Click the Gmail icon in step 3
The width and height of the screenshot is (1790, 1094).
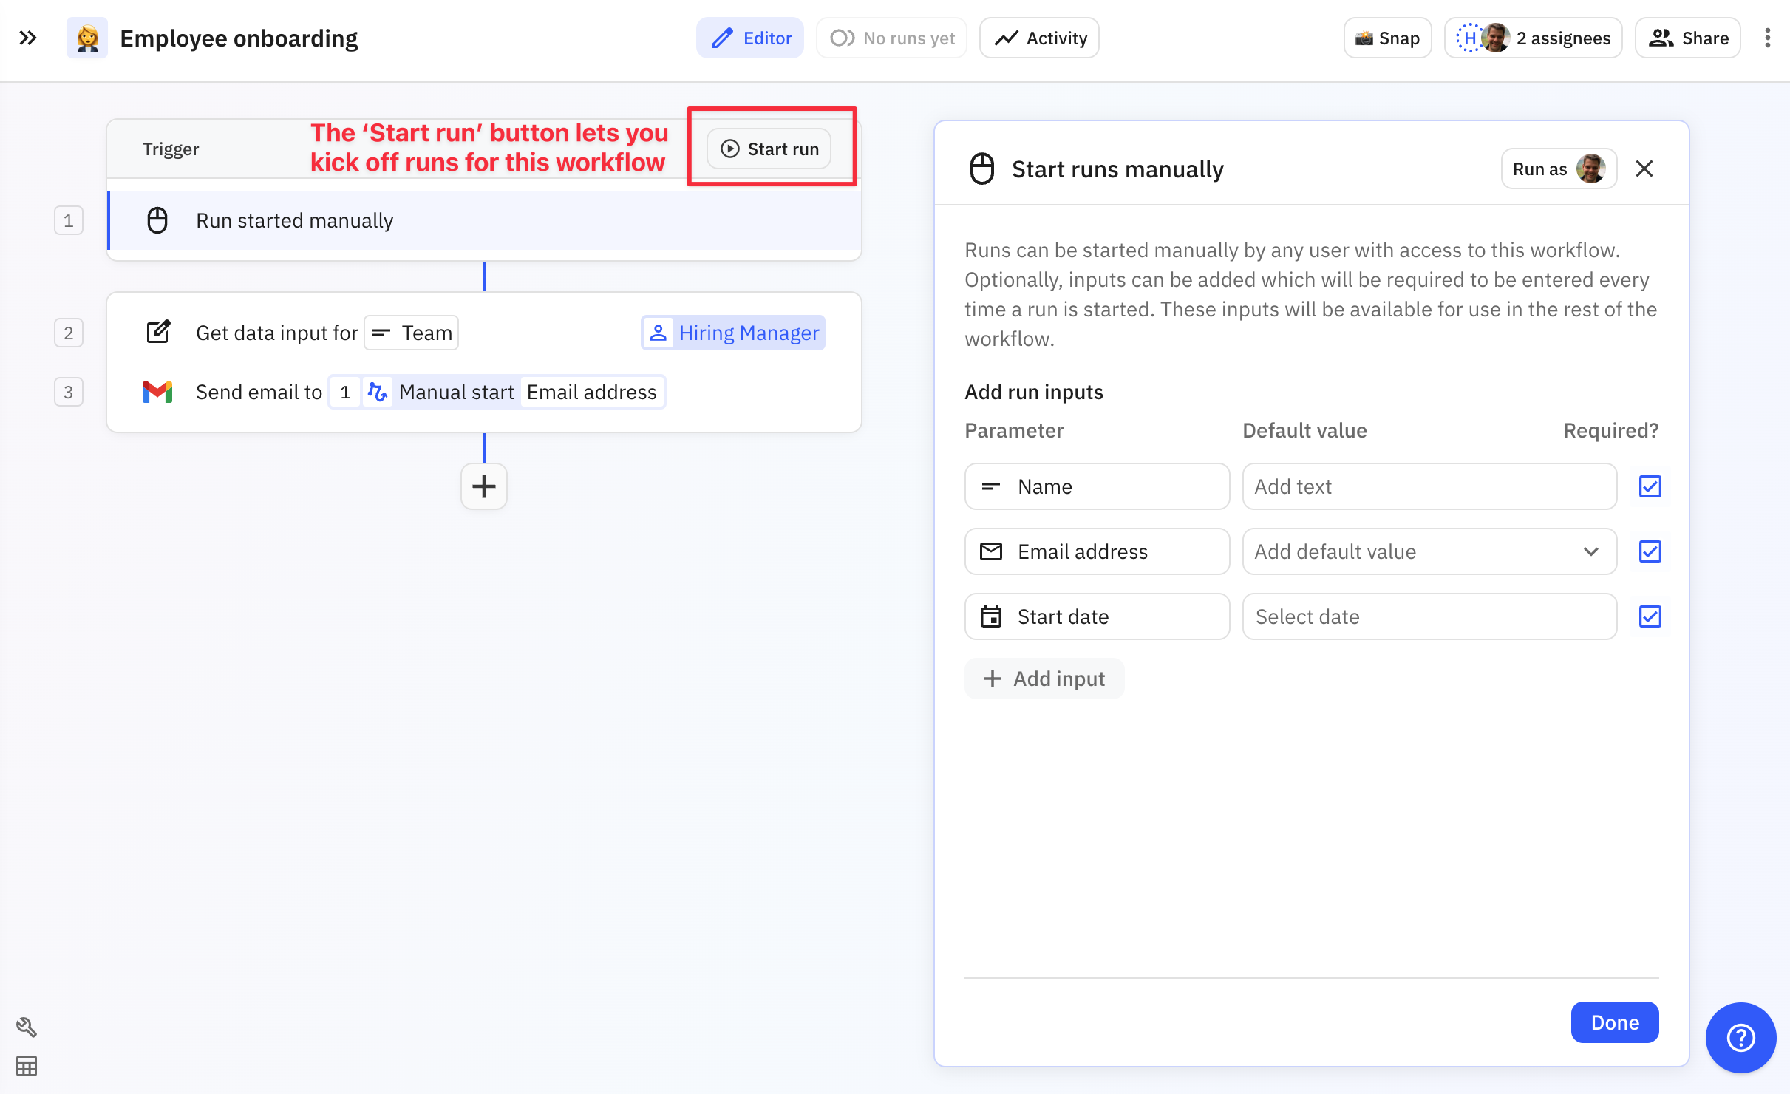click(157, 392)
